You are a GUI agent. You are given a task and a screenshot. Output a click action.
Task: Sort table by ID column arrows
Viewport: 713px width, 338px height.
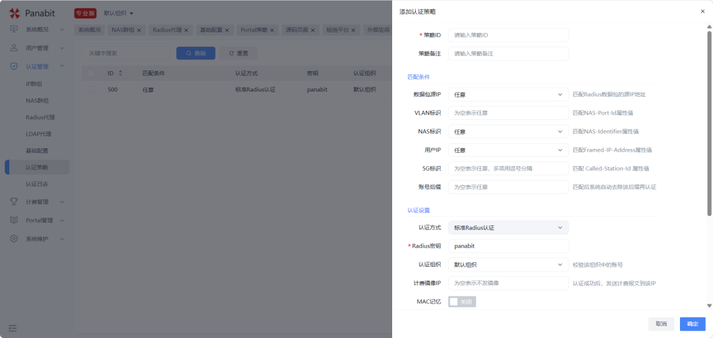[121, 73]
